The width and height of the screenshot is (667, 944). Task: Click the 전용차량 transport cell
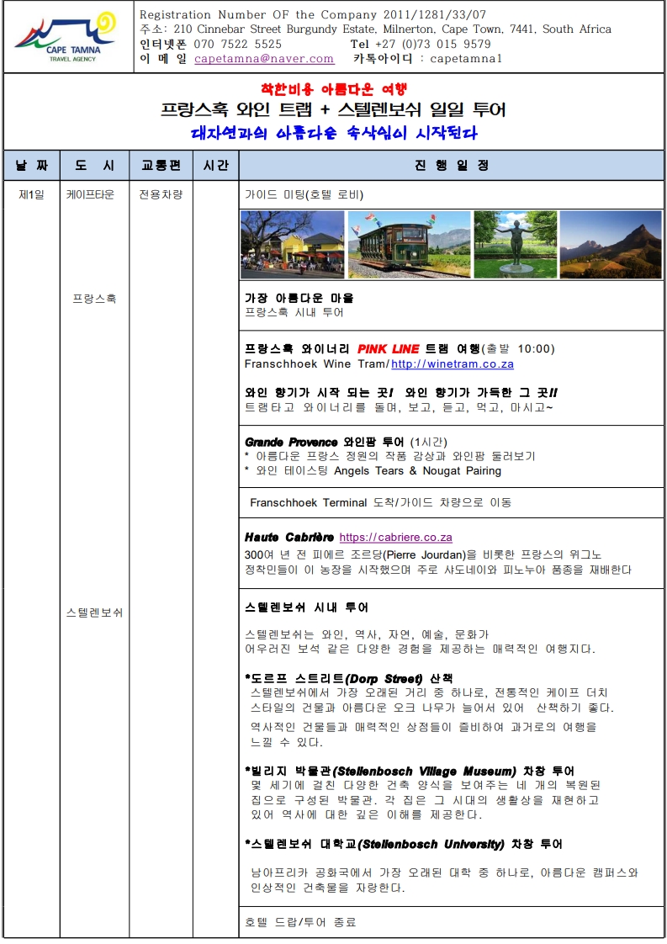[161, 195]
